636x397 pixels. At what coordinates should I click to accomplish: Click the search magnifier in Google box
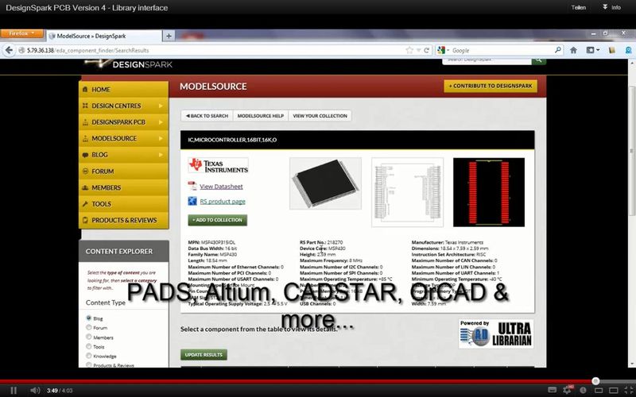pyautogui.click(x=558, y=50)
